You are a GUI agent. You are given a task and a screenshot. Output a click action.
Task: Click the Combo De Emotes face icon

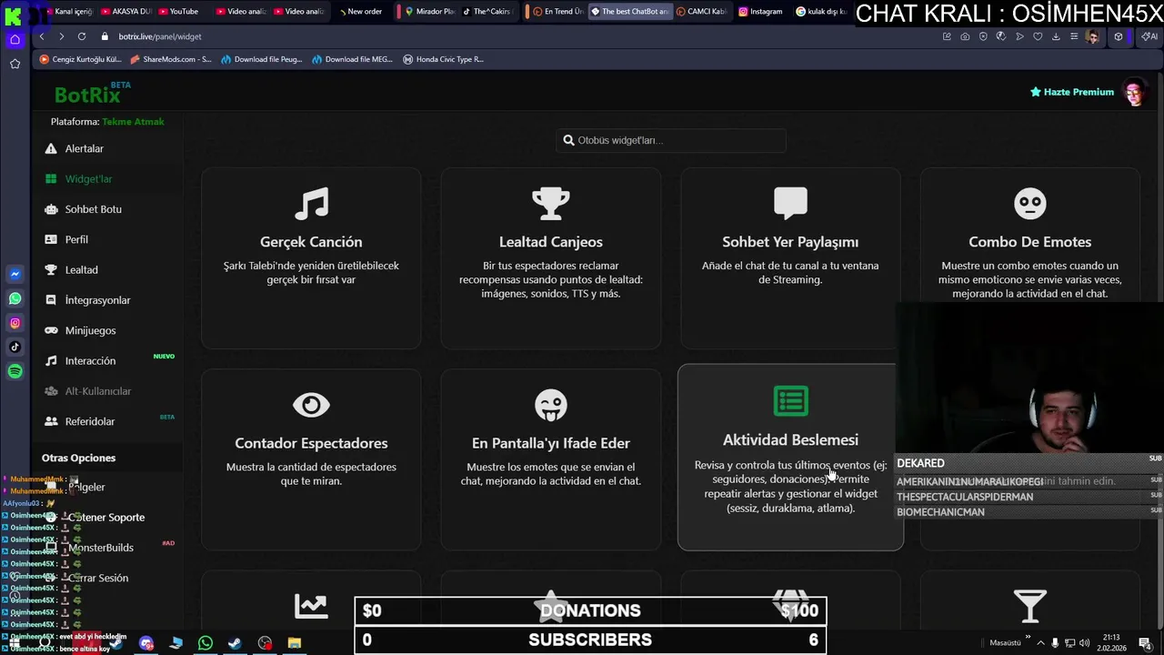coord(1030,204)
